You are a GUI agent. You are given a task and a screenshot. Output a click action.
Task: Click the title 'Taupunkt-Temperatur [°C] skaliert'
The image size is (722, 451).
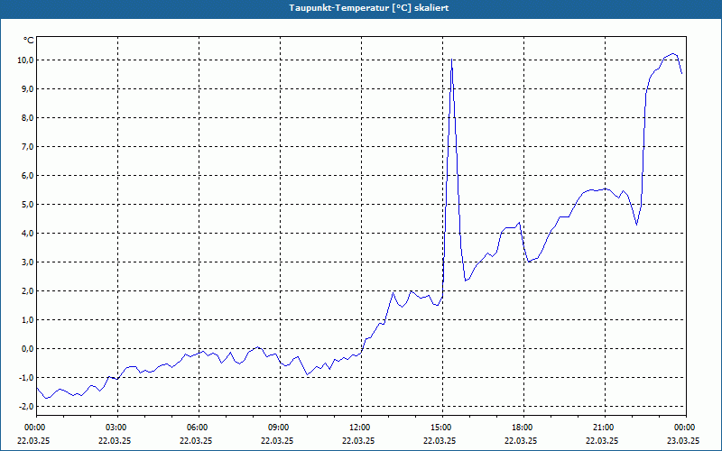point(369,8)
